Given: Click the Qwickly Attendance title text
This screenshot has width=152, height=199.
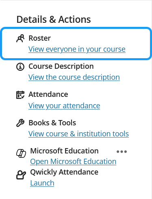Looking at the screenshot, I should (64, 172).
